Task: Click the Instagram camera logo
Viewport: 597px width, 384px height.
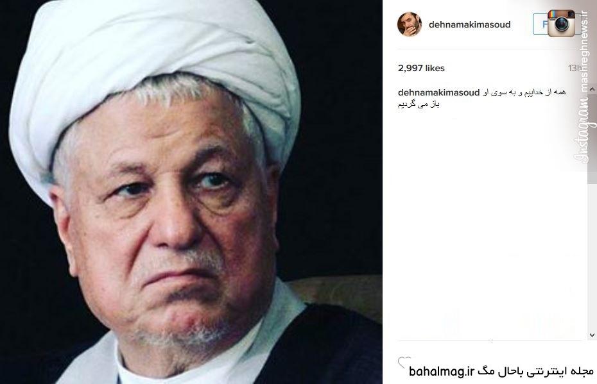Action: point(561,24)
